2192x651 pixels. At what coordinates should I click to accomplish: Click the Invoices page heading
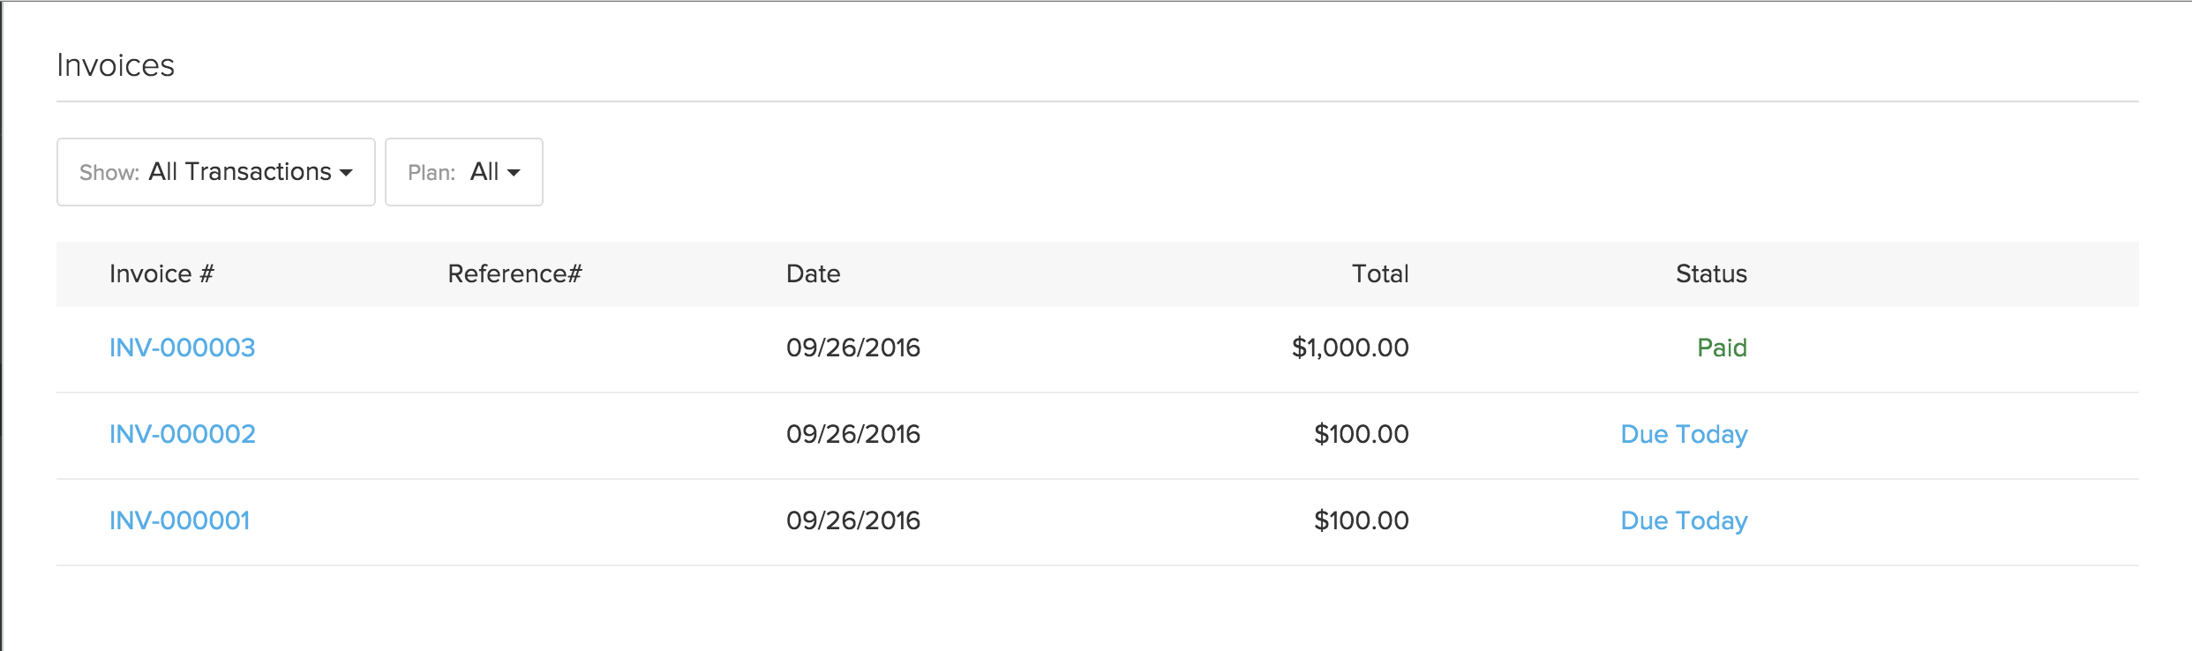click(116, 65)
